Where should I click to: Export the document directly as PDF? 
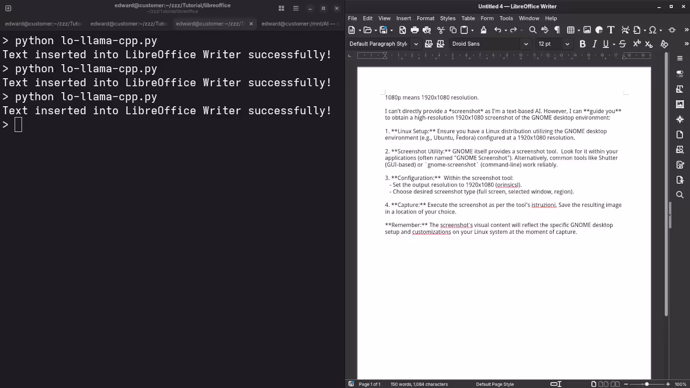(x=402, y=30)
